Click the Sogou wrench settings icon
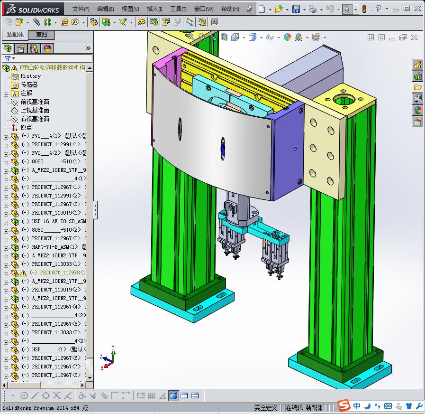The width and height of the screenshot is (425, 414). pos(419,406)
